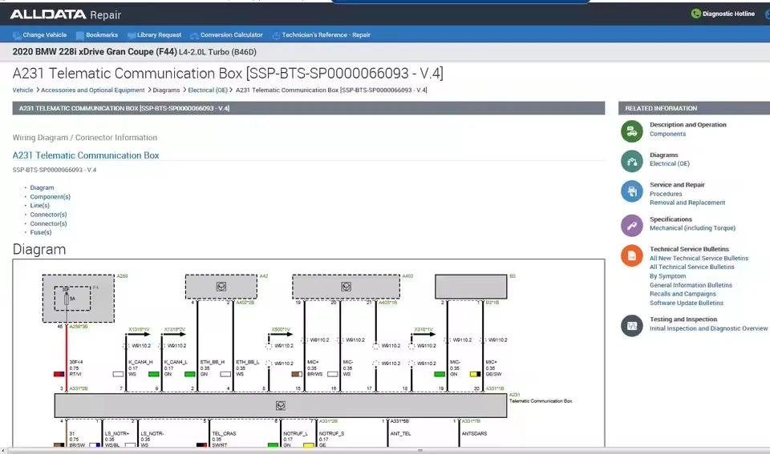Open Conversion Calculator menu item
The height and width of the screenshot is (454, 770).
pyautogui.click(x=231, y=34)
